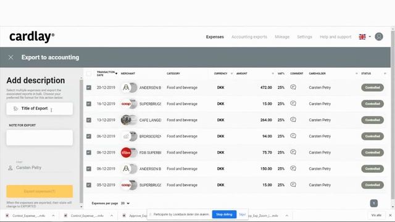
Task: Click Brdrsoeren merchant logo on 06-12-2019
Action: click(x=126, y=136)
